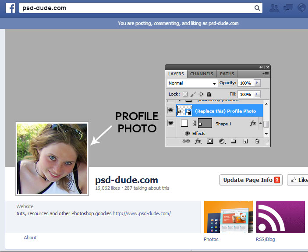
Task: Close the Layers panel with X
Action: (x=268, y=67)
